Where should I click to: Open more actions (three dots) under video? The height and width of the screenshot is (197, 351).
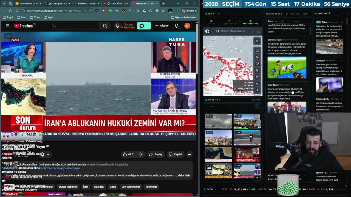point(189,154)
